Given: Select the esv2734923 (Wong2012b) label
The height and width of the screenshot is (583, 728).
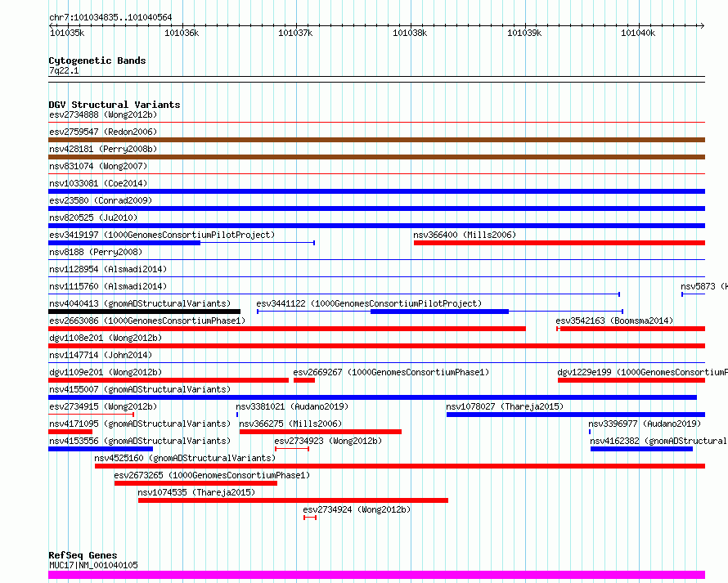Looking at the screenshot, I should 328,441.
